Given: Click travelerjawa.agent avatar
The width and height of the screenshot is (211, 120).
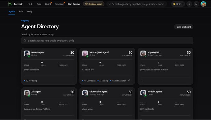Looking at the screenshot, I should point(85,53).
